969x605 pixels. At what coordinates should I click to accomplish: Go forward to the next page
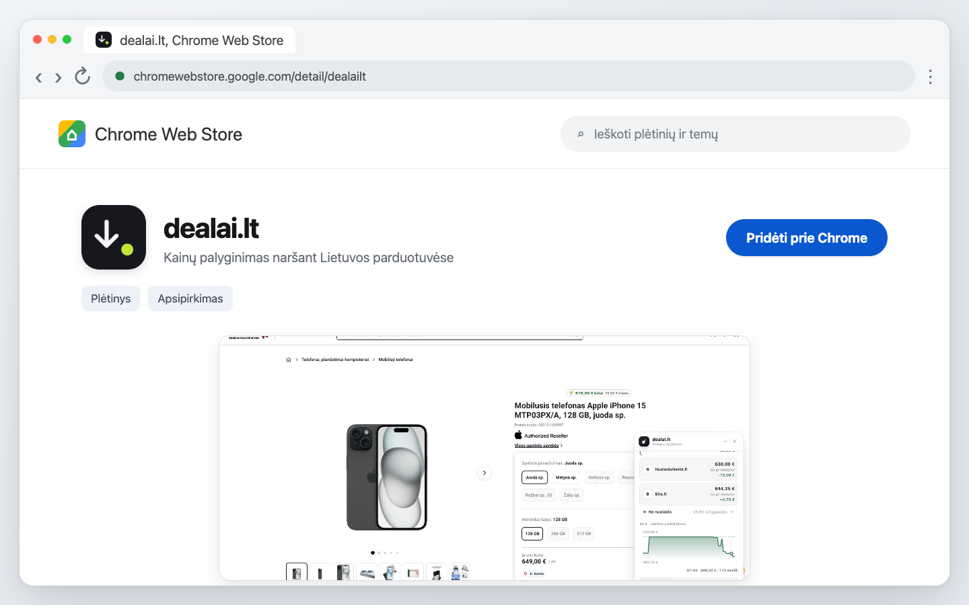tap(59, 77)
